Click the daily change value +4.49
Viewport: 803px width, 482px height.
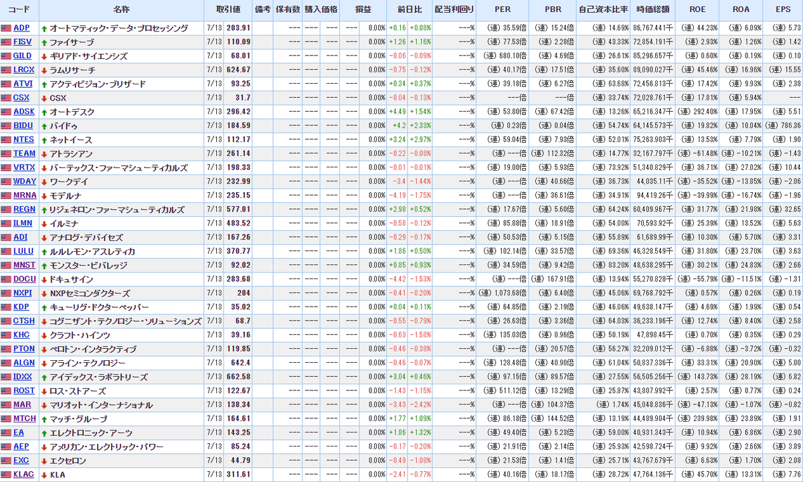tap(397, 112)
